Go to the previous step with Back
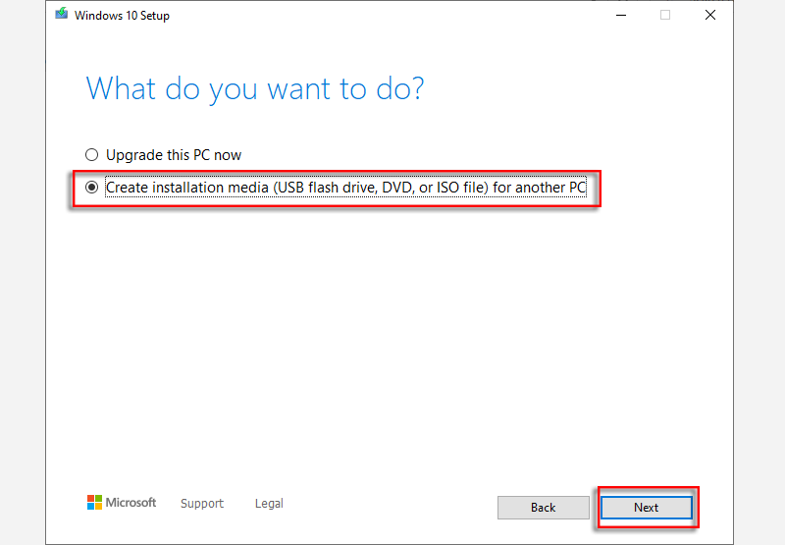 (x=543, y=508)
